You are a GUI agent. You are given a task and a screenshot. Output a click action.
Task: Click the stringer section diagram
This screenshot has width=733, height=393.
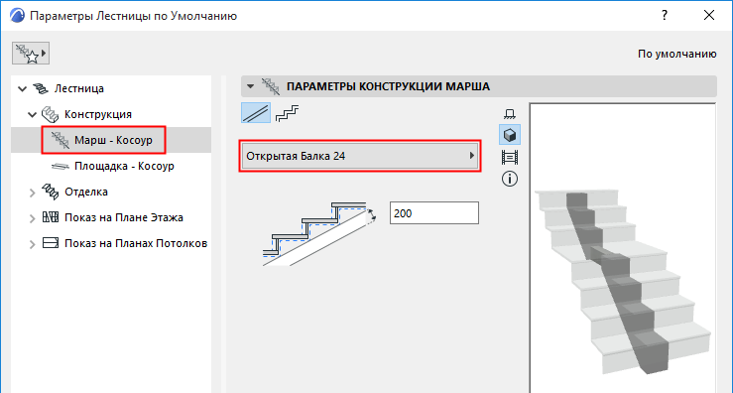(319, 234)
